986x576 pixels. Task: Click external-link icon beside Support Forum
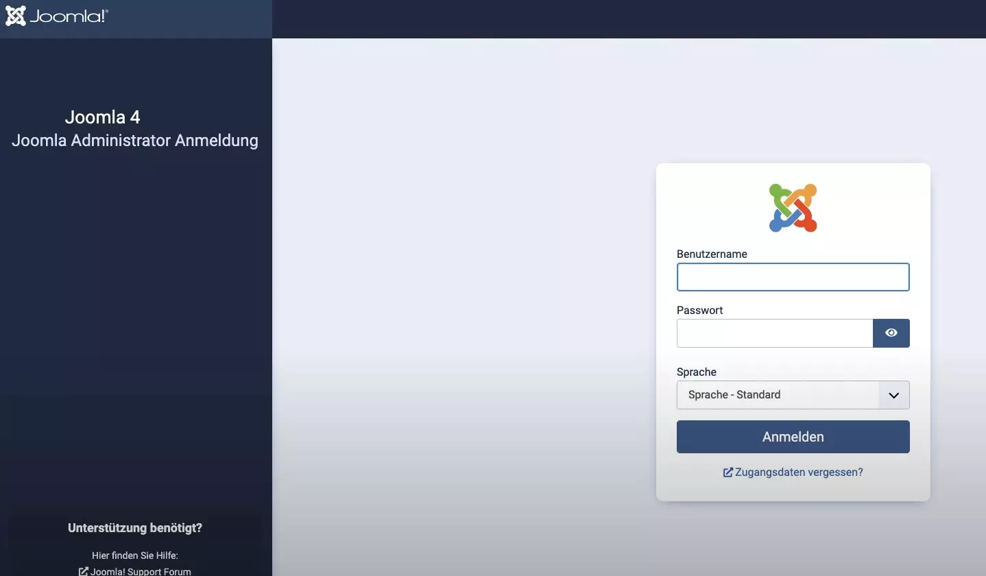84,571
